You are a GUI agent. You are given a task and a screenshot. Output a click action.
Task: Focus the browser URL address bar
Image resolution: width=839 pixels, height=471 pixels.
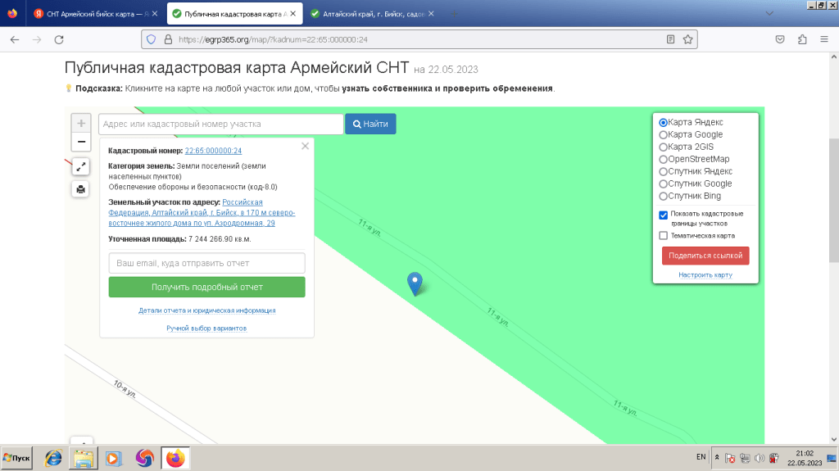pyautogui.click(x=417, y=39)
